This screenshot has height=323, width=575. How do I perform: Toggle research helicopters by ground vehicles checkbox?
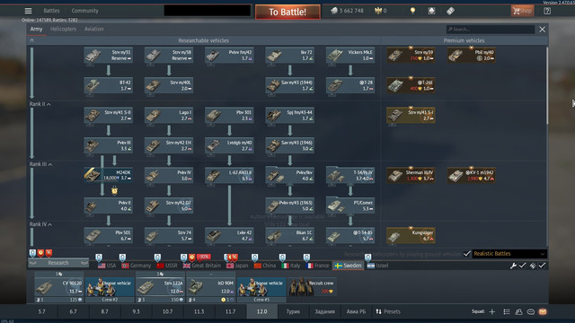pos(467,253)
